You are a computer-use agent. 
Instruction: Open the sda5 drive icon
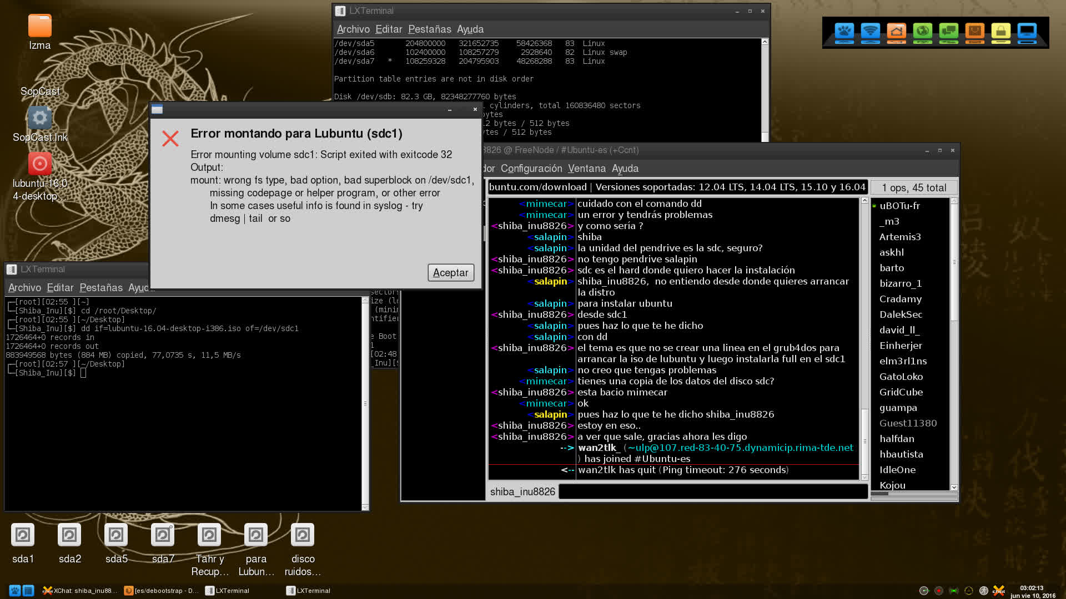(x=116, y=535)
